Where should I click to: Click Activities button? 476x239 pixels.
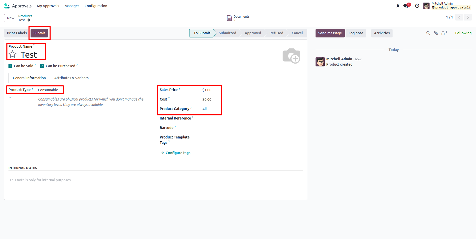(382, 33)
